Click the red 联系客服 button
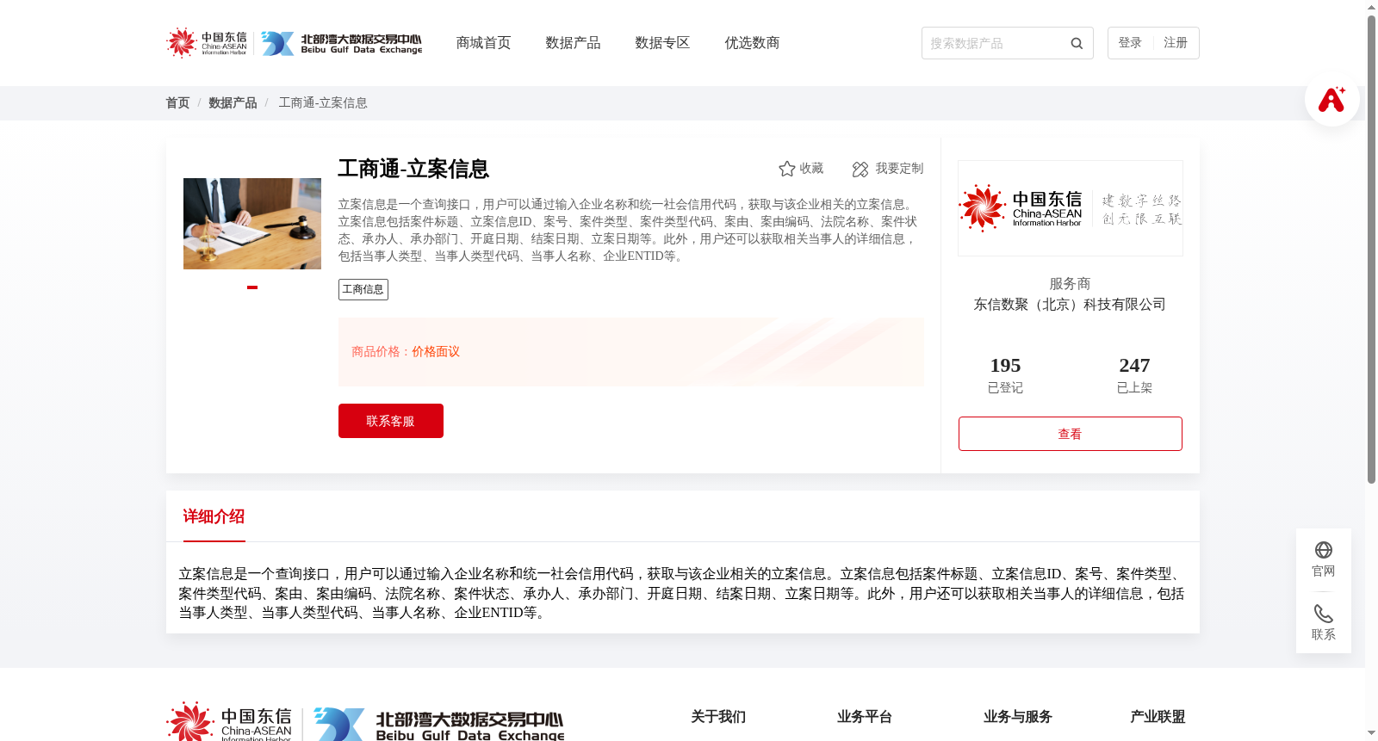Image resolution: width=1378 pixels, height=741 pixels. point(391,421)
